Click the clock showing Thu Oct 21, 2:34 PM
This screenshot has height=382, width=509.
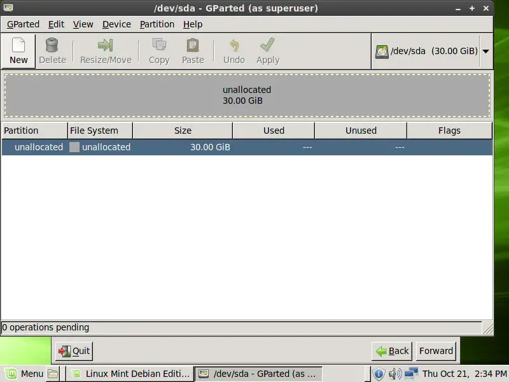[x=464, y=374]
